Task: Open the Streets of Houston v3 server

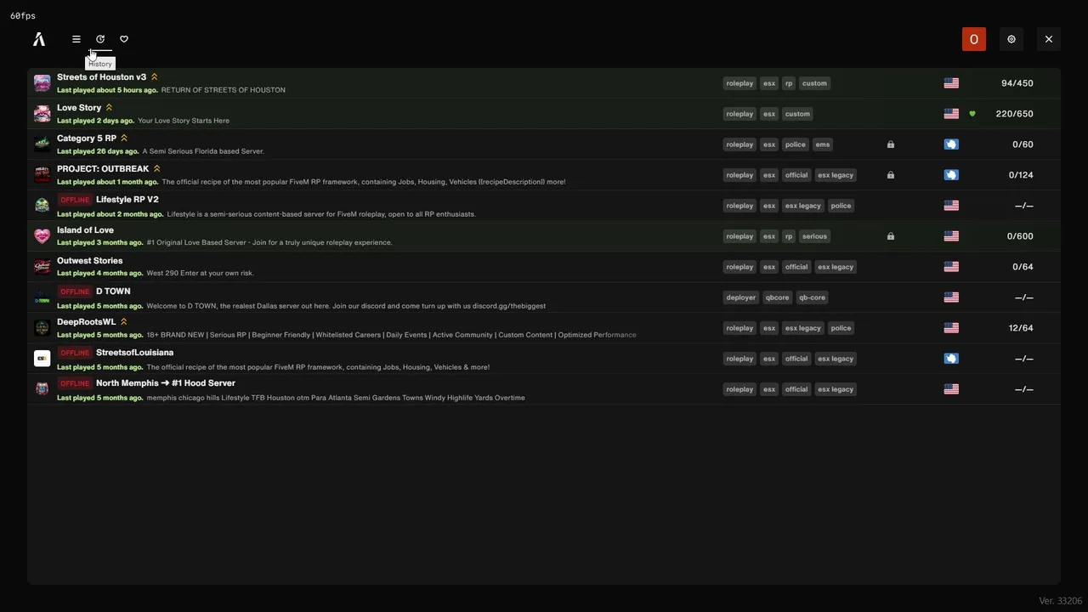Action: 544,83
